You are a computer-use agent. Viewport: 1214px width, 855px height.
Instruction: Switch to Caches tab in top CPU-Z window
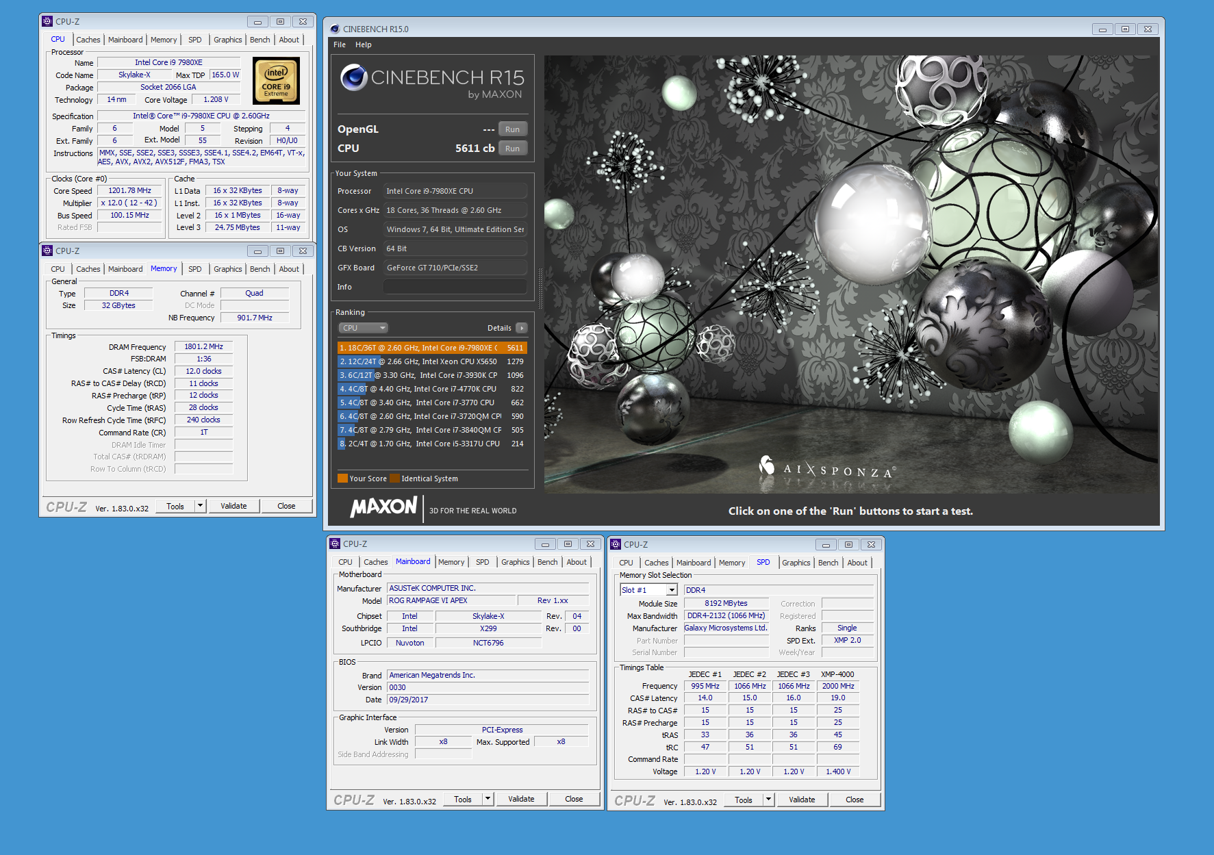[x=88, y=40]
